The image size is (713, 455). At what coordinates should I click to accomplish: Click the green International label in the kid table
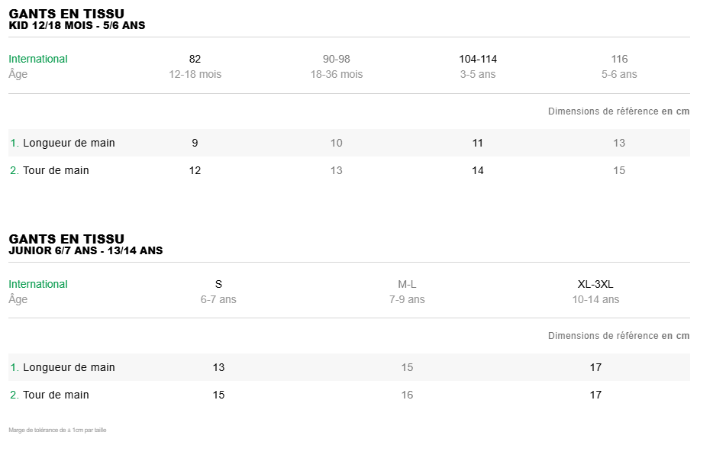[x=38, y=59]
